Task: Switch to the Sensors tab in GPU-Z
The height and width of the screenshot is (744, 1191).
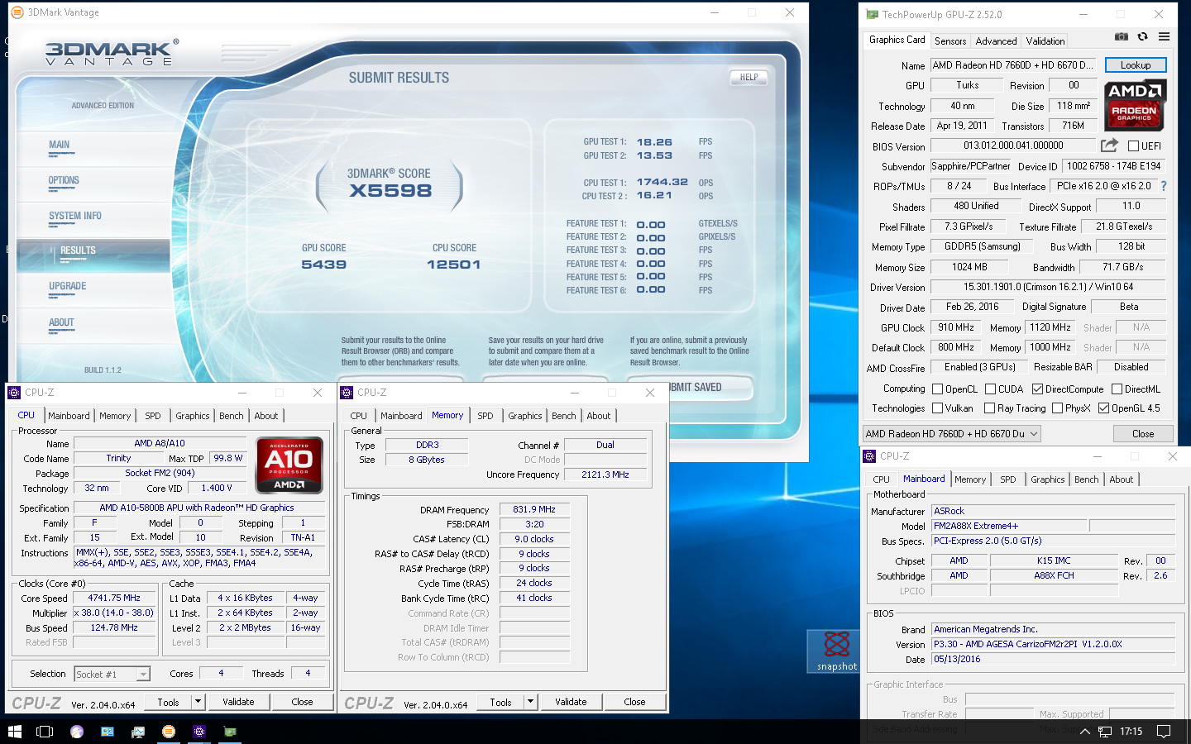Action: (x=950, y=41)
